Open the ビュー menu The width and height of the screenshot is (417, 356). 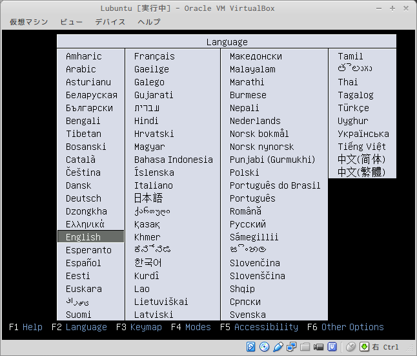[x=71, y=22]
